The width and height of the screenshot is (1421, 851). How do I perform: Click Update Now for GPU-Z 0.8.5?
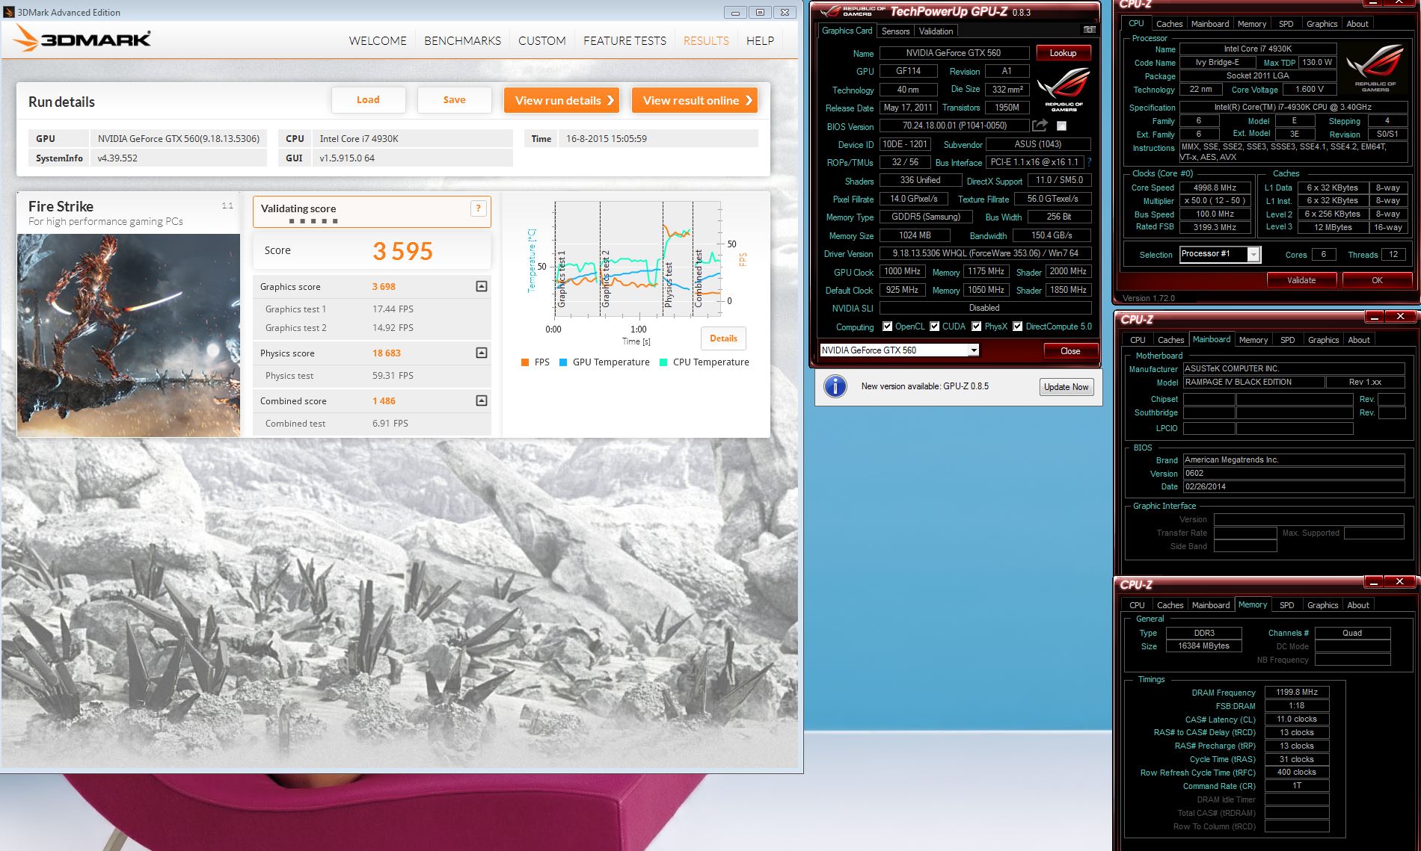(1066, 386)
